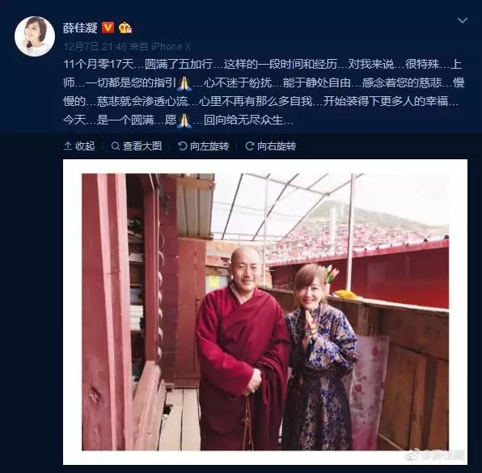482x473 pixels.
Task: Click the clockwise rotate arrow icon
Action: click(x=250, y=146)
